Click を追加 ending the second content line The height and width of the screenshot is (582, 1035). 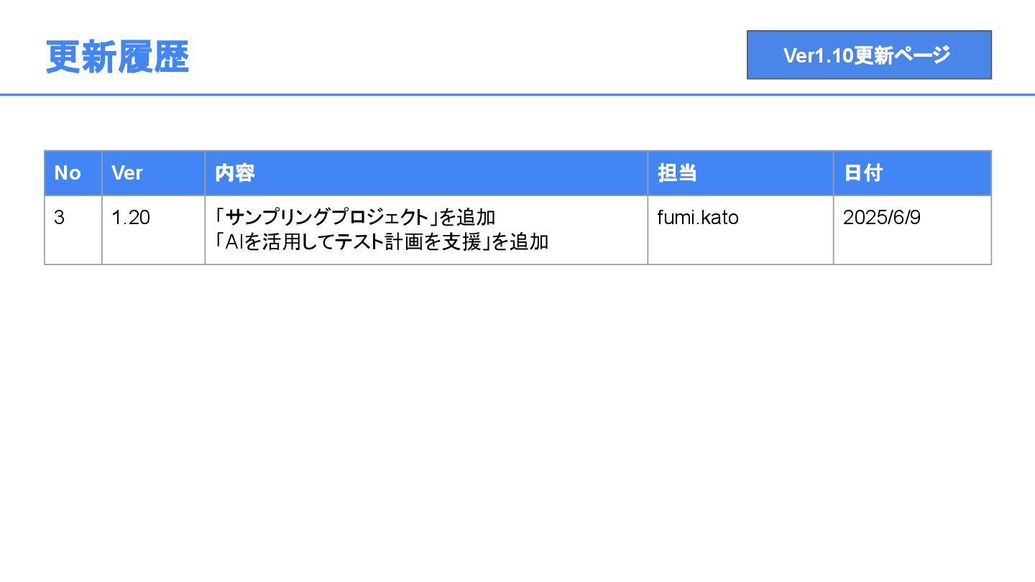coord(520,242)
